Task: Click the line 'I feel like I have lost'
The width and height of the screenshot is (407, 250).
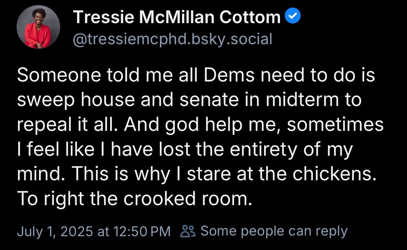Action: (x=184, y=150)
